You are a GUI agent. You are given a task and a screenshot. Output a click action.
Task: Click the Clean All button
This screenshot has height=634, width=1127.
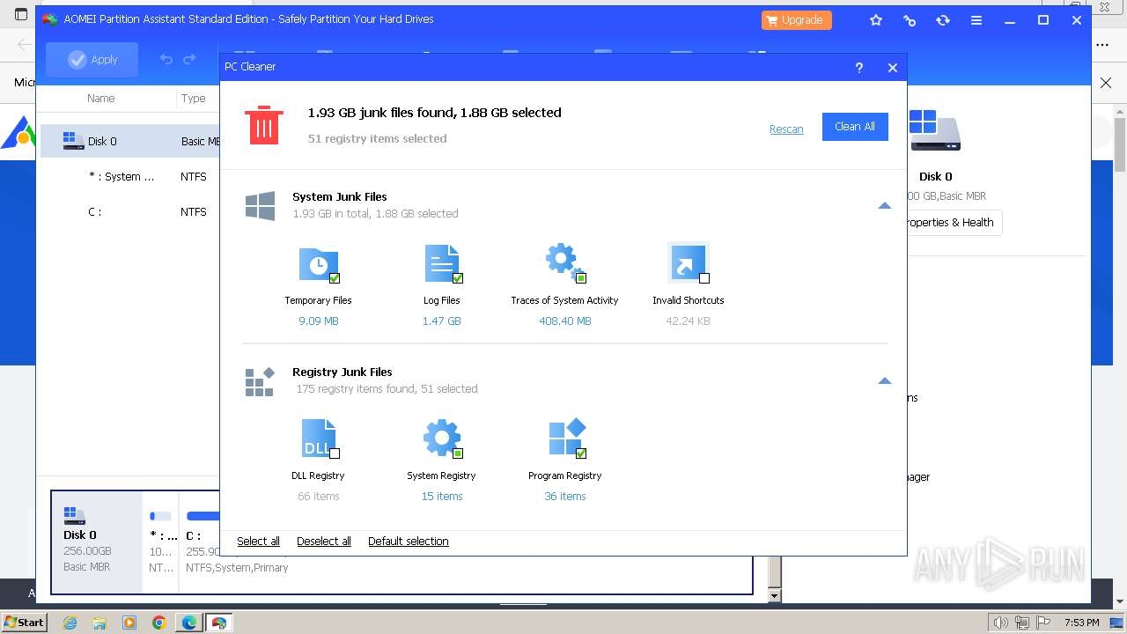coord(855,127)
